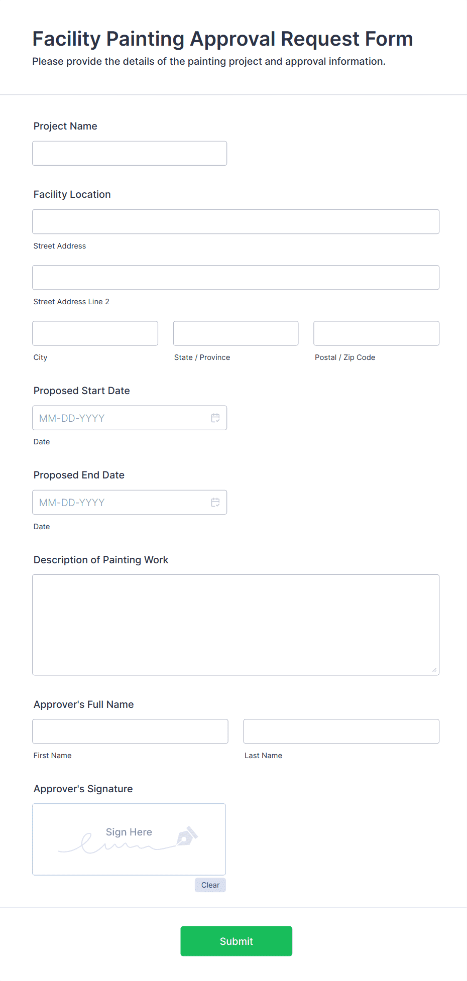The height and width of the screenshot is (981, 467).
Task: Click the Postal / Zip Code field
Action: pyautogui.click(x=376, y=333)
